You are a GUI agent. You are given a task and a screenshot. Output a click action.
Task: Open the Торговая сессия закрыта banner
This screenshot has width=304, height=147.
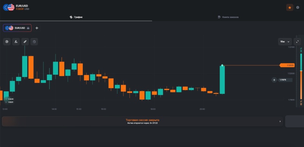142,121
